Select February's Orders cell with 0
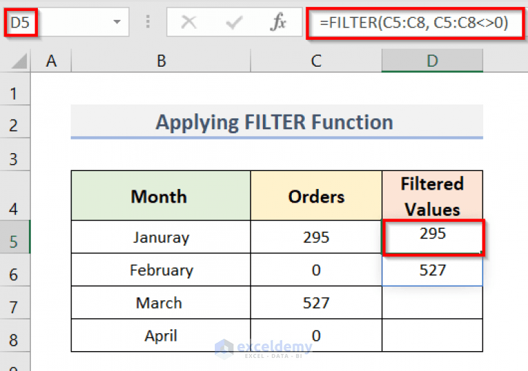 coord(316,270)
